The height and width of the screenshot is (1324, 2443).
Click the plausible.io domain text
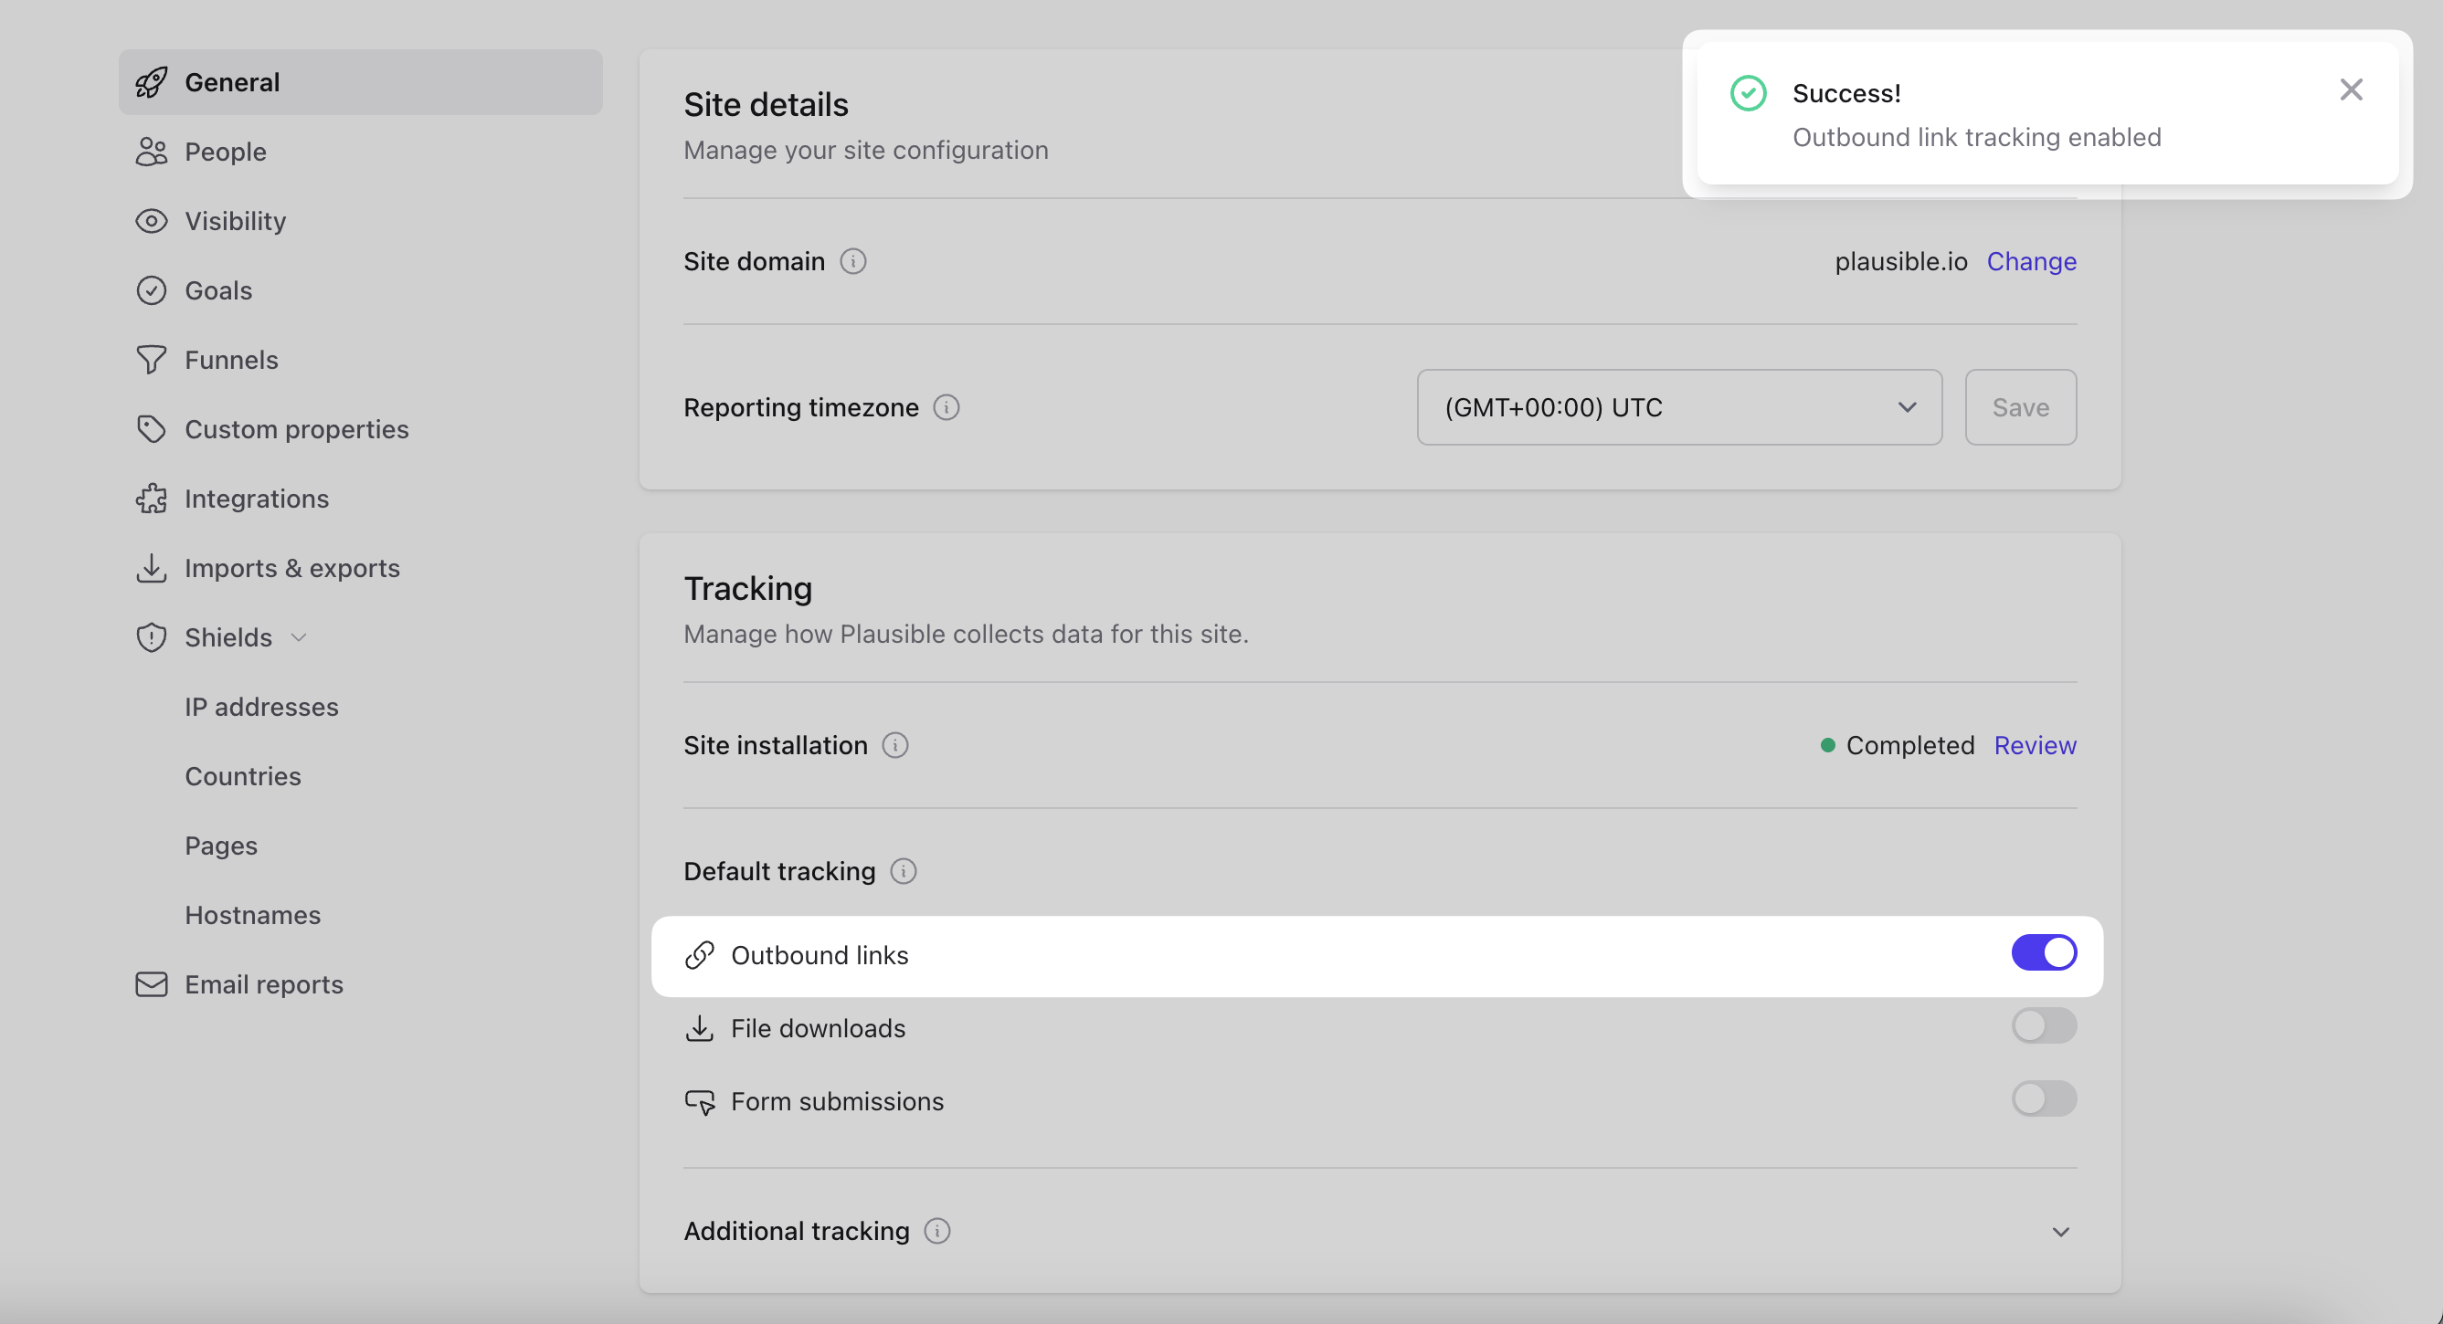point(1900,261)
